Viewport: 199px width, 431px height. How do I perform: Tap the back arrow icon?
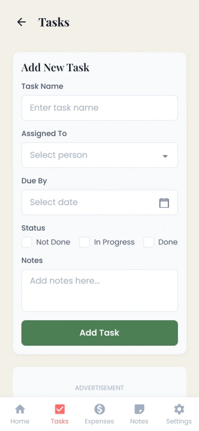[x=22, y=22]
